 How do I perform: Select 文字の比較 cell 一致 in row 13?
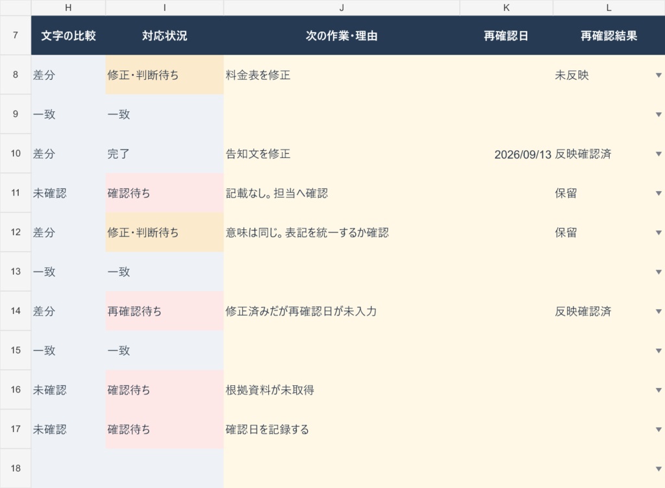click(68, 272)
